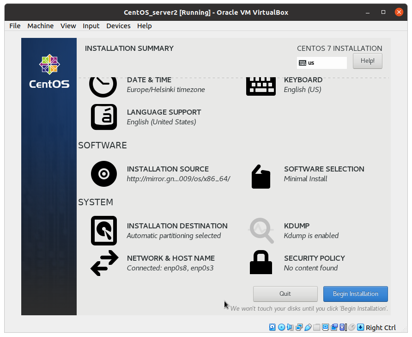Click the USB devices status bar icon
412x337 pixels.
click(308, 327)
